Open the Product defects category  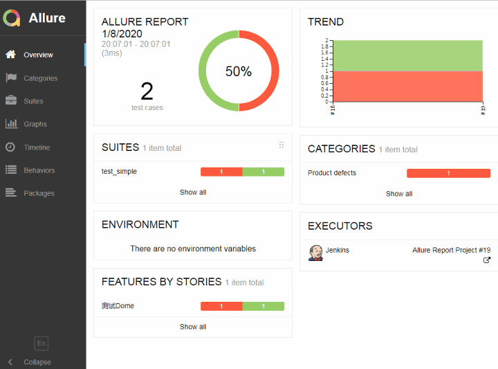click(x=399, y=173)
